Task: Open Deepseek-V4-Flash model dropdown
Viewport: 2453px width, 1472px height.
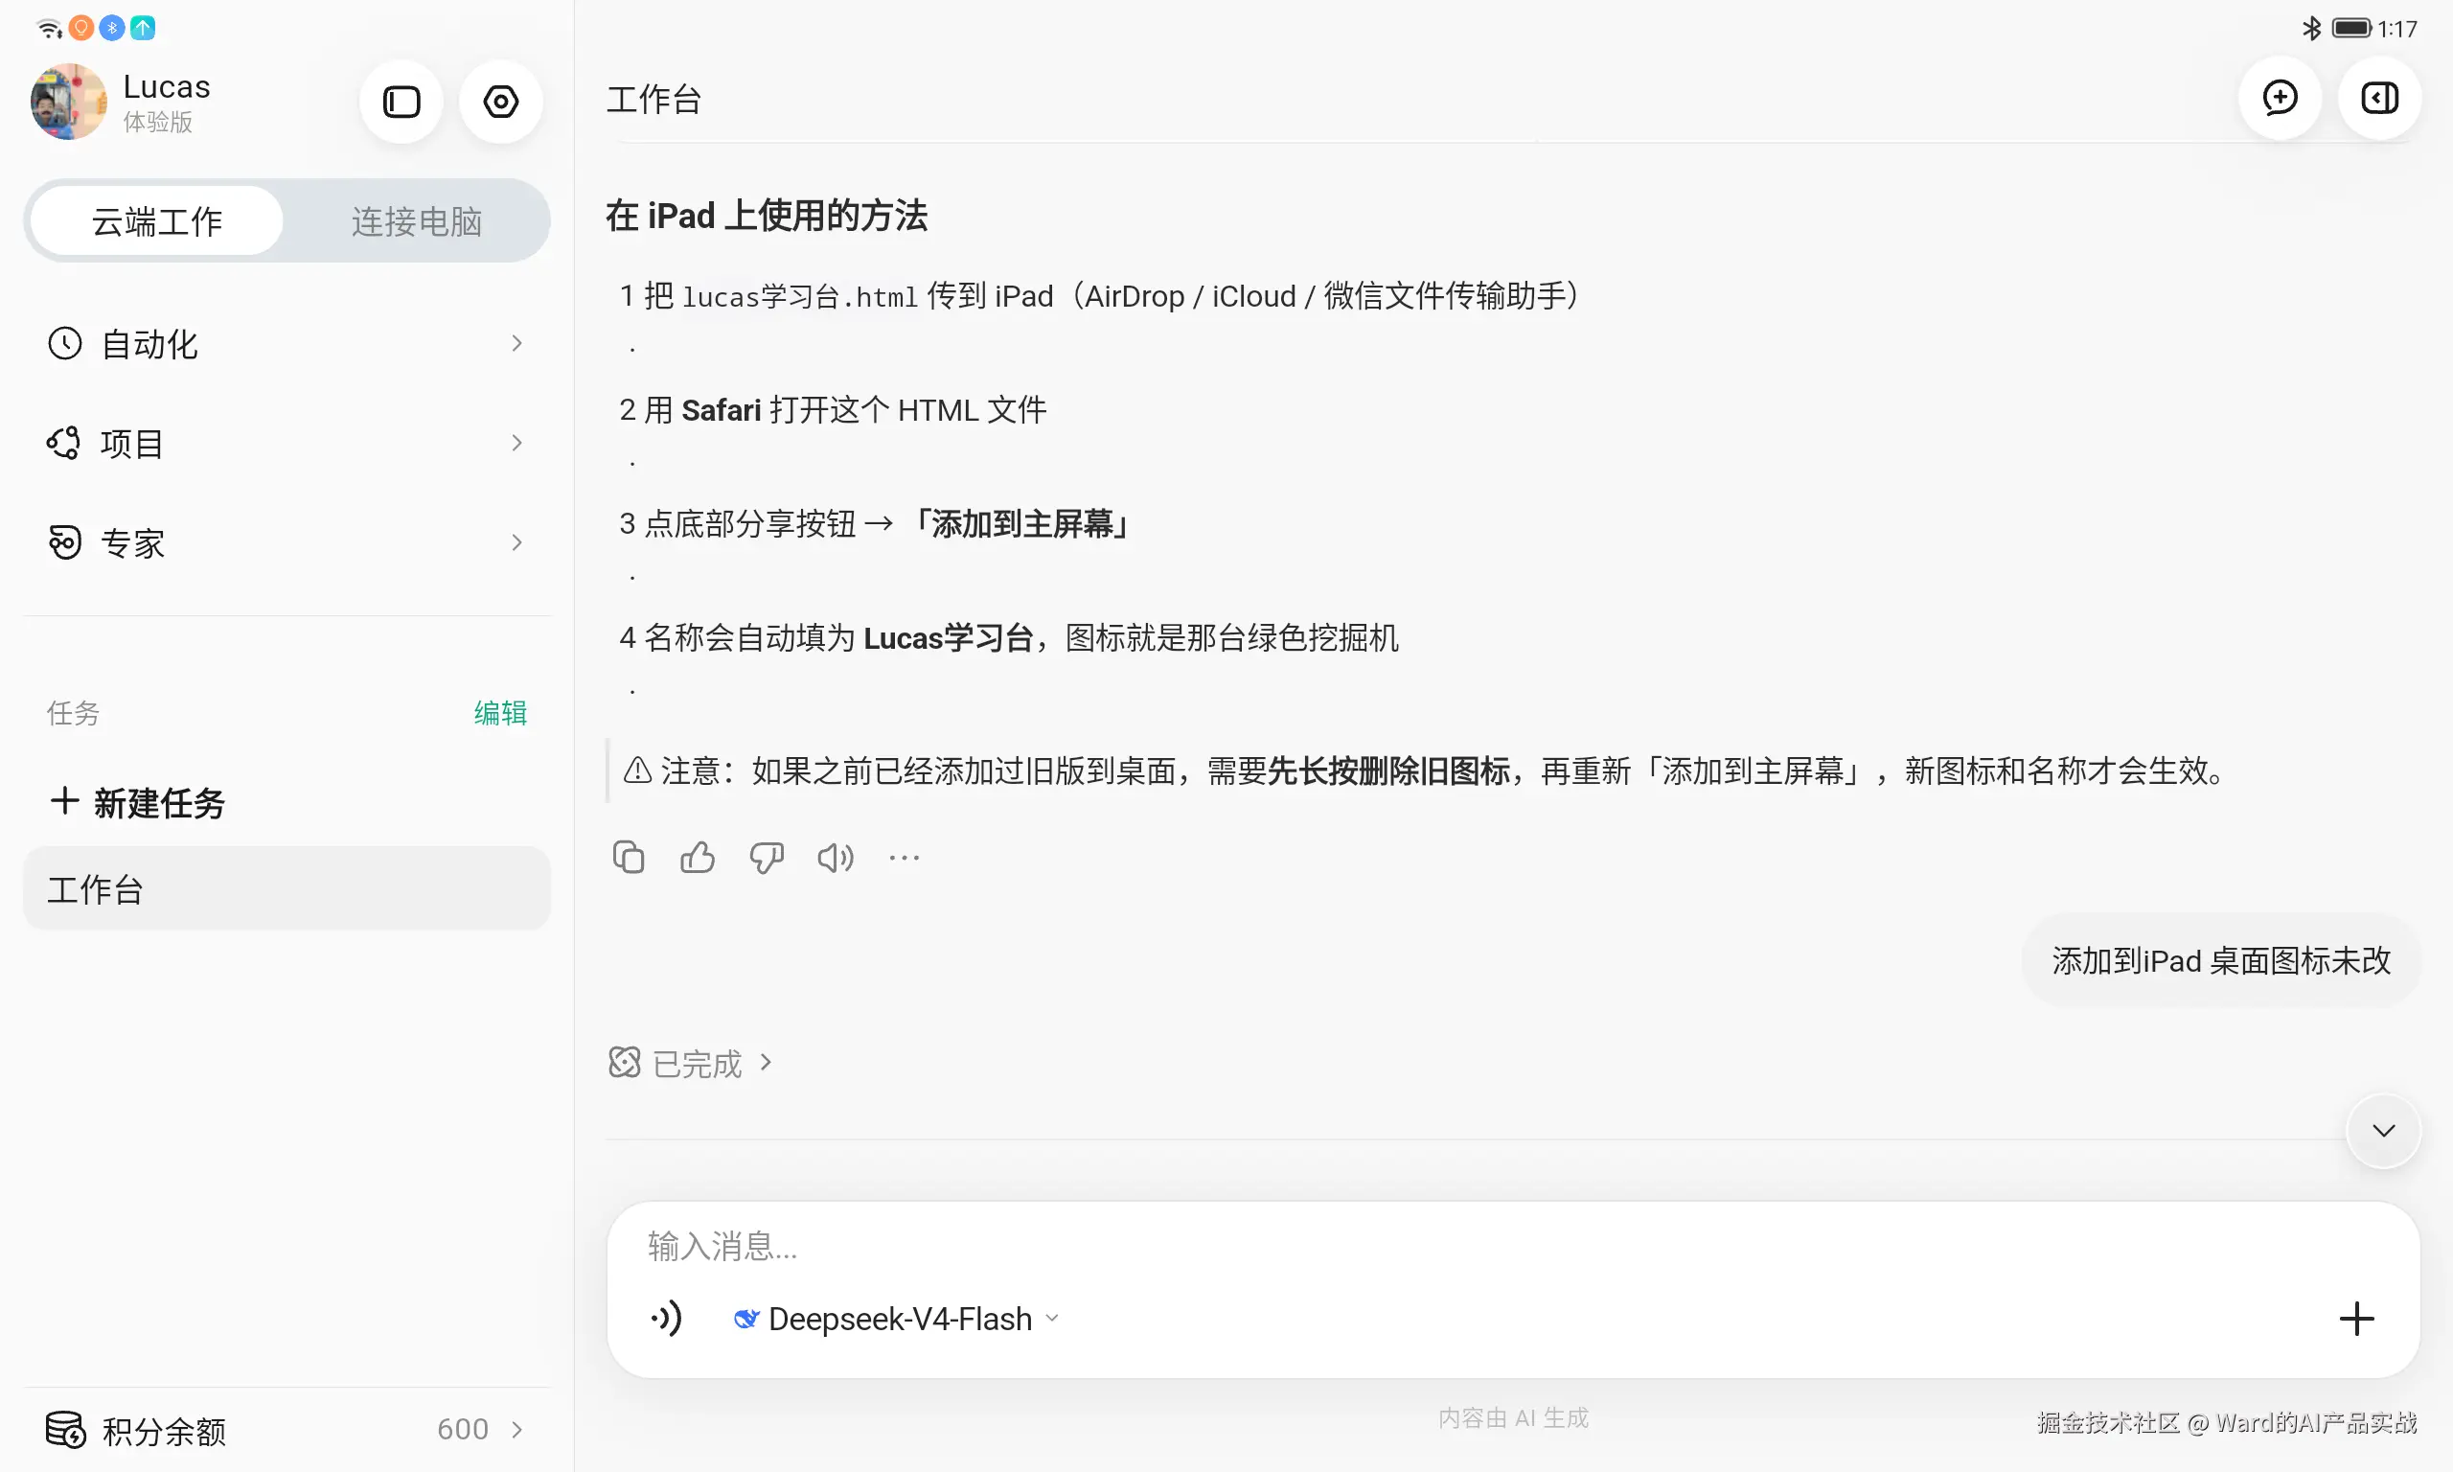Action: (897, 1320)
